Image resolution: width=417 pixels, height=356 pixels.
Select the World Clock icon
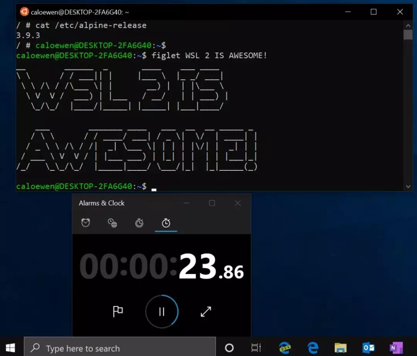pyautogui.click(x=112, y=223)
